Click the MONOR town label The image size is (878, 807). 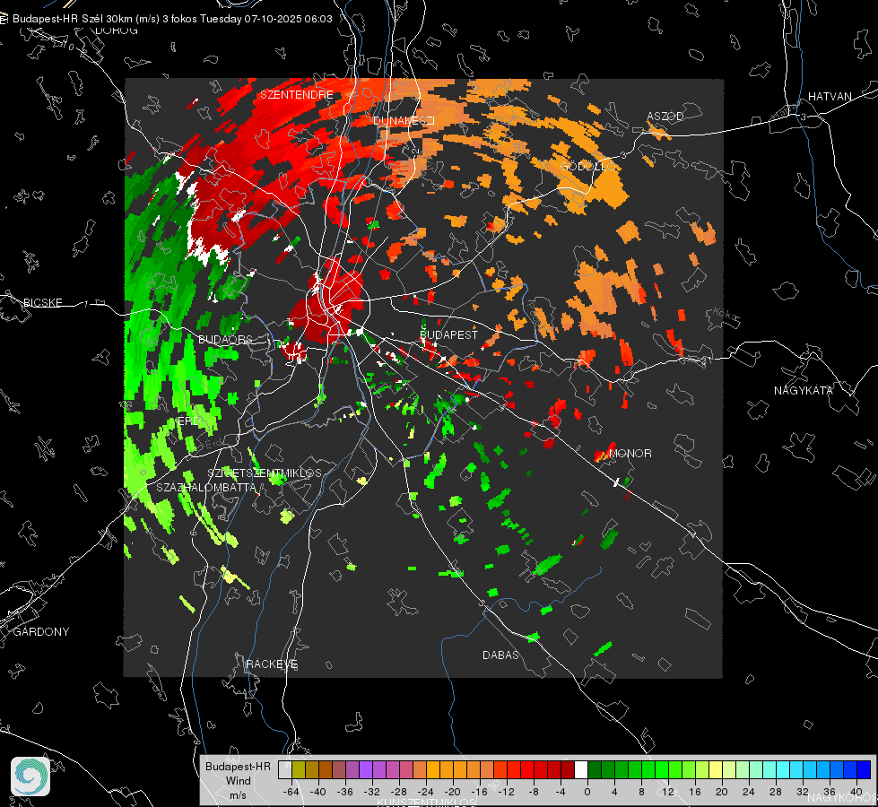coord(630,453)
